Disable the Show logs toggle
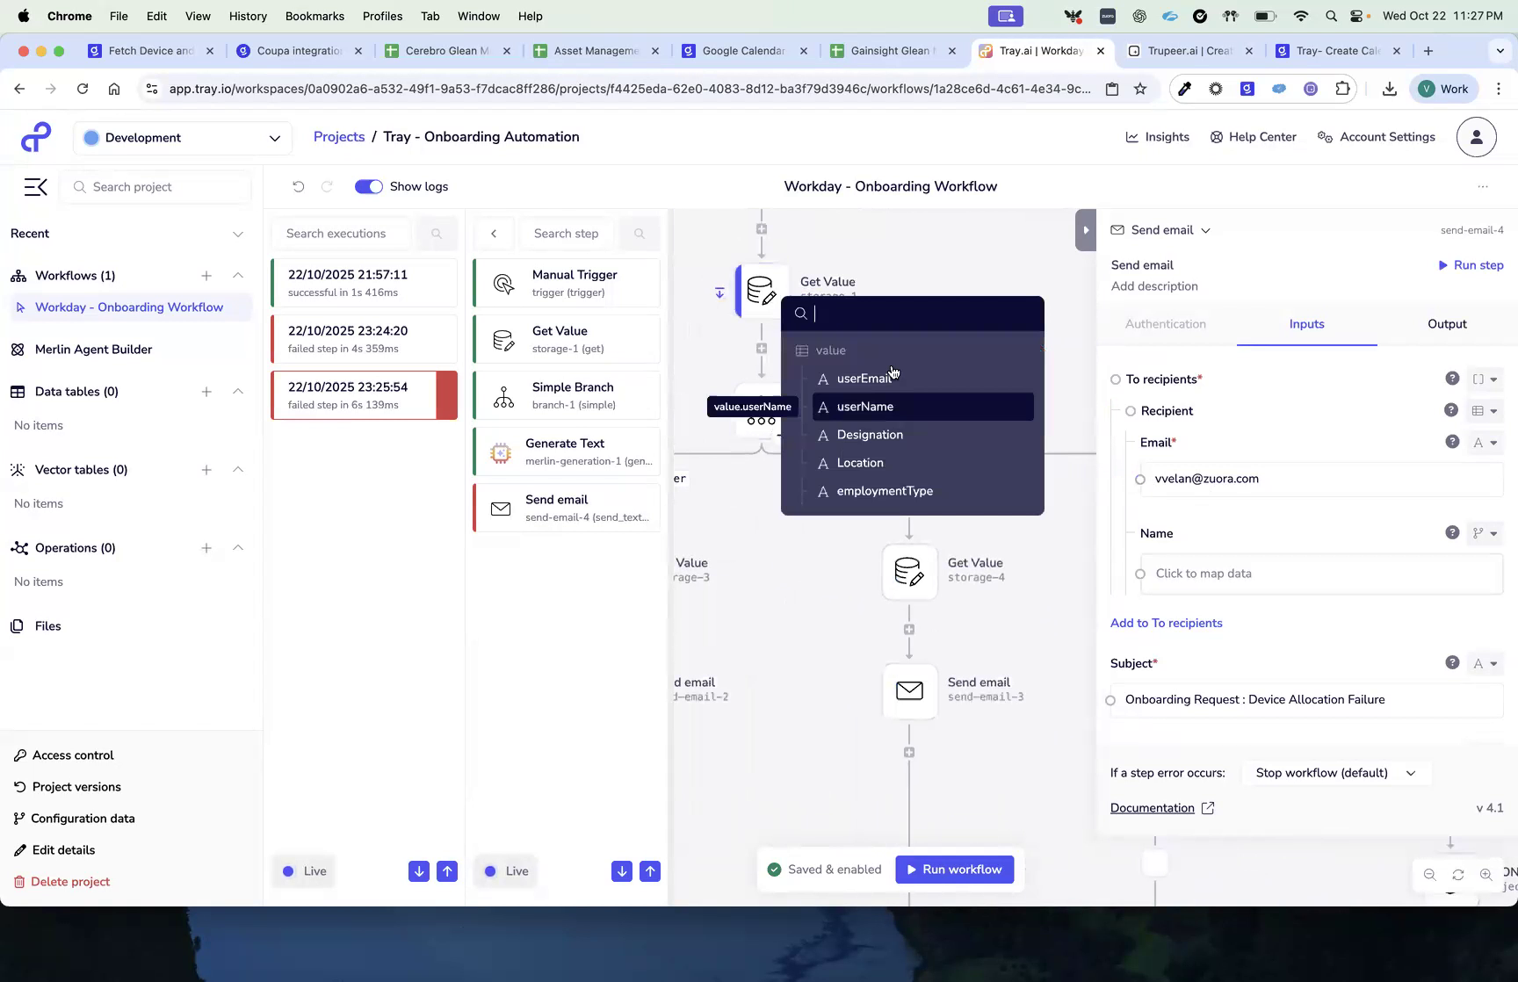The height and width of the screenshot is (982, 1518). pyautogui.click(x=368, y=186)
